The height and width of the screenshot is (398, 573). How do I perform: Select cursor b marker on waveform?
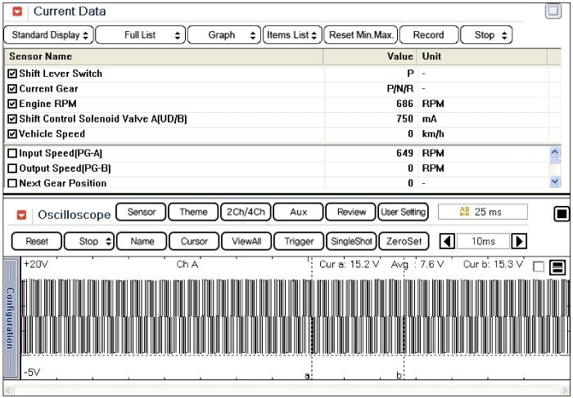pos(399,375)
